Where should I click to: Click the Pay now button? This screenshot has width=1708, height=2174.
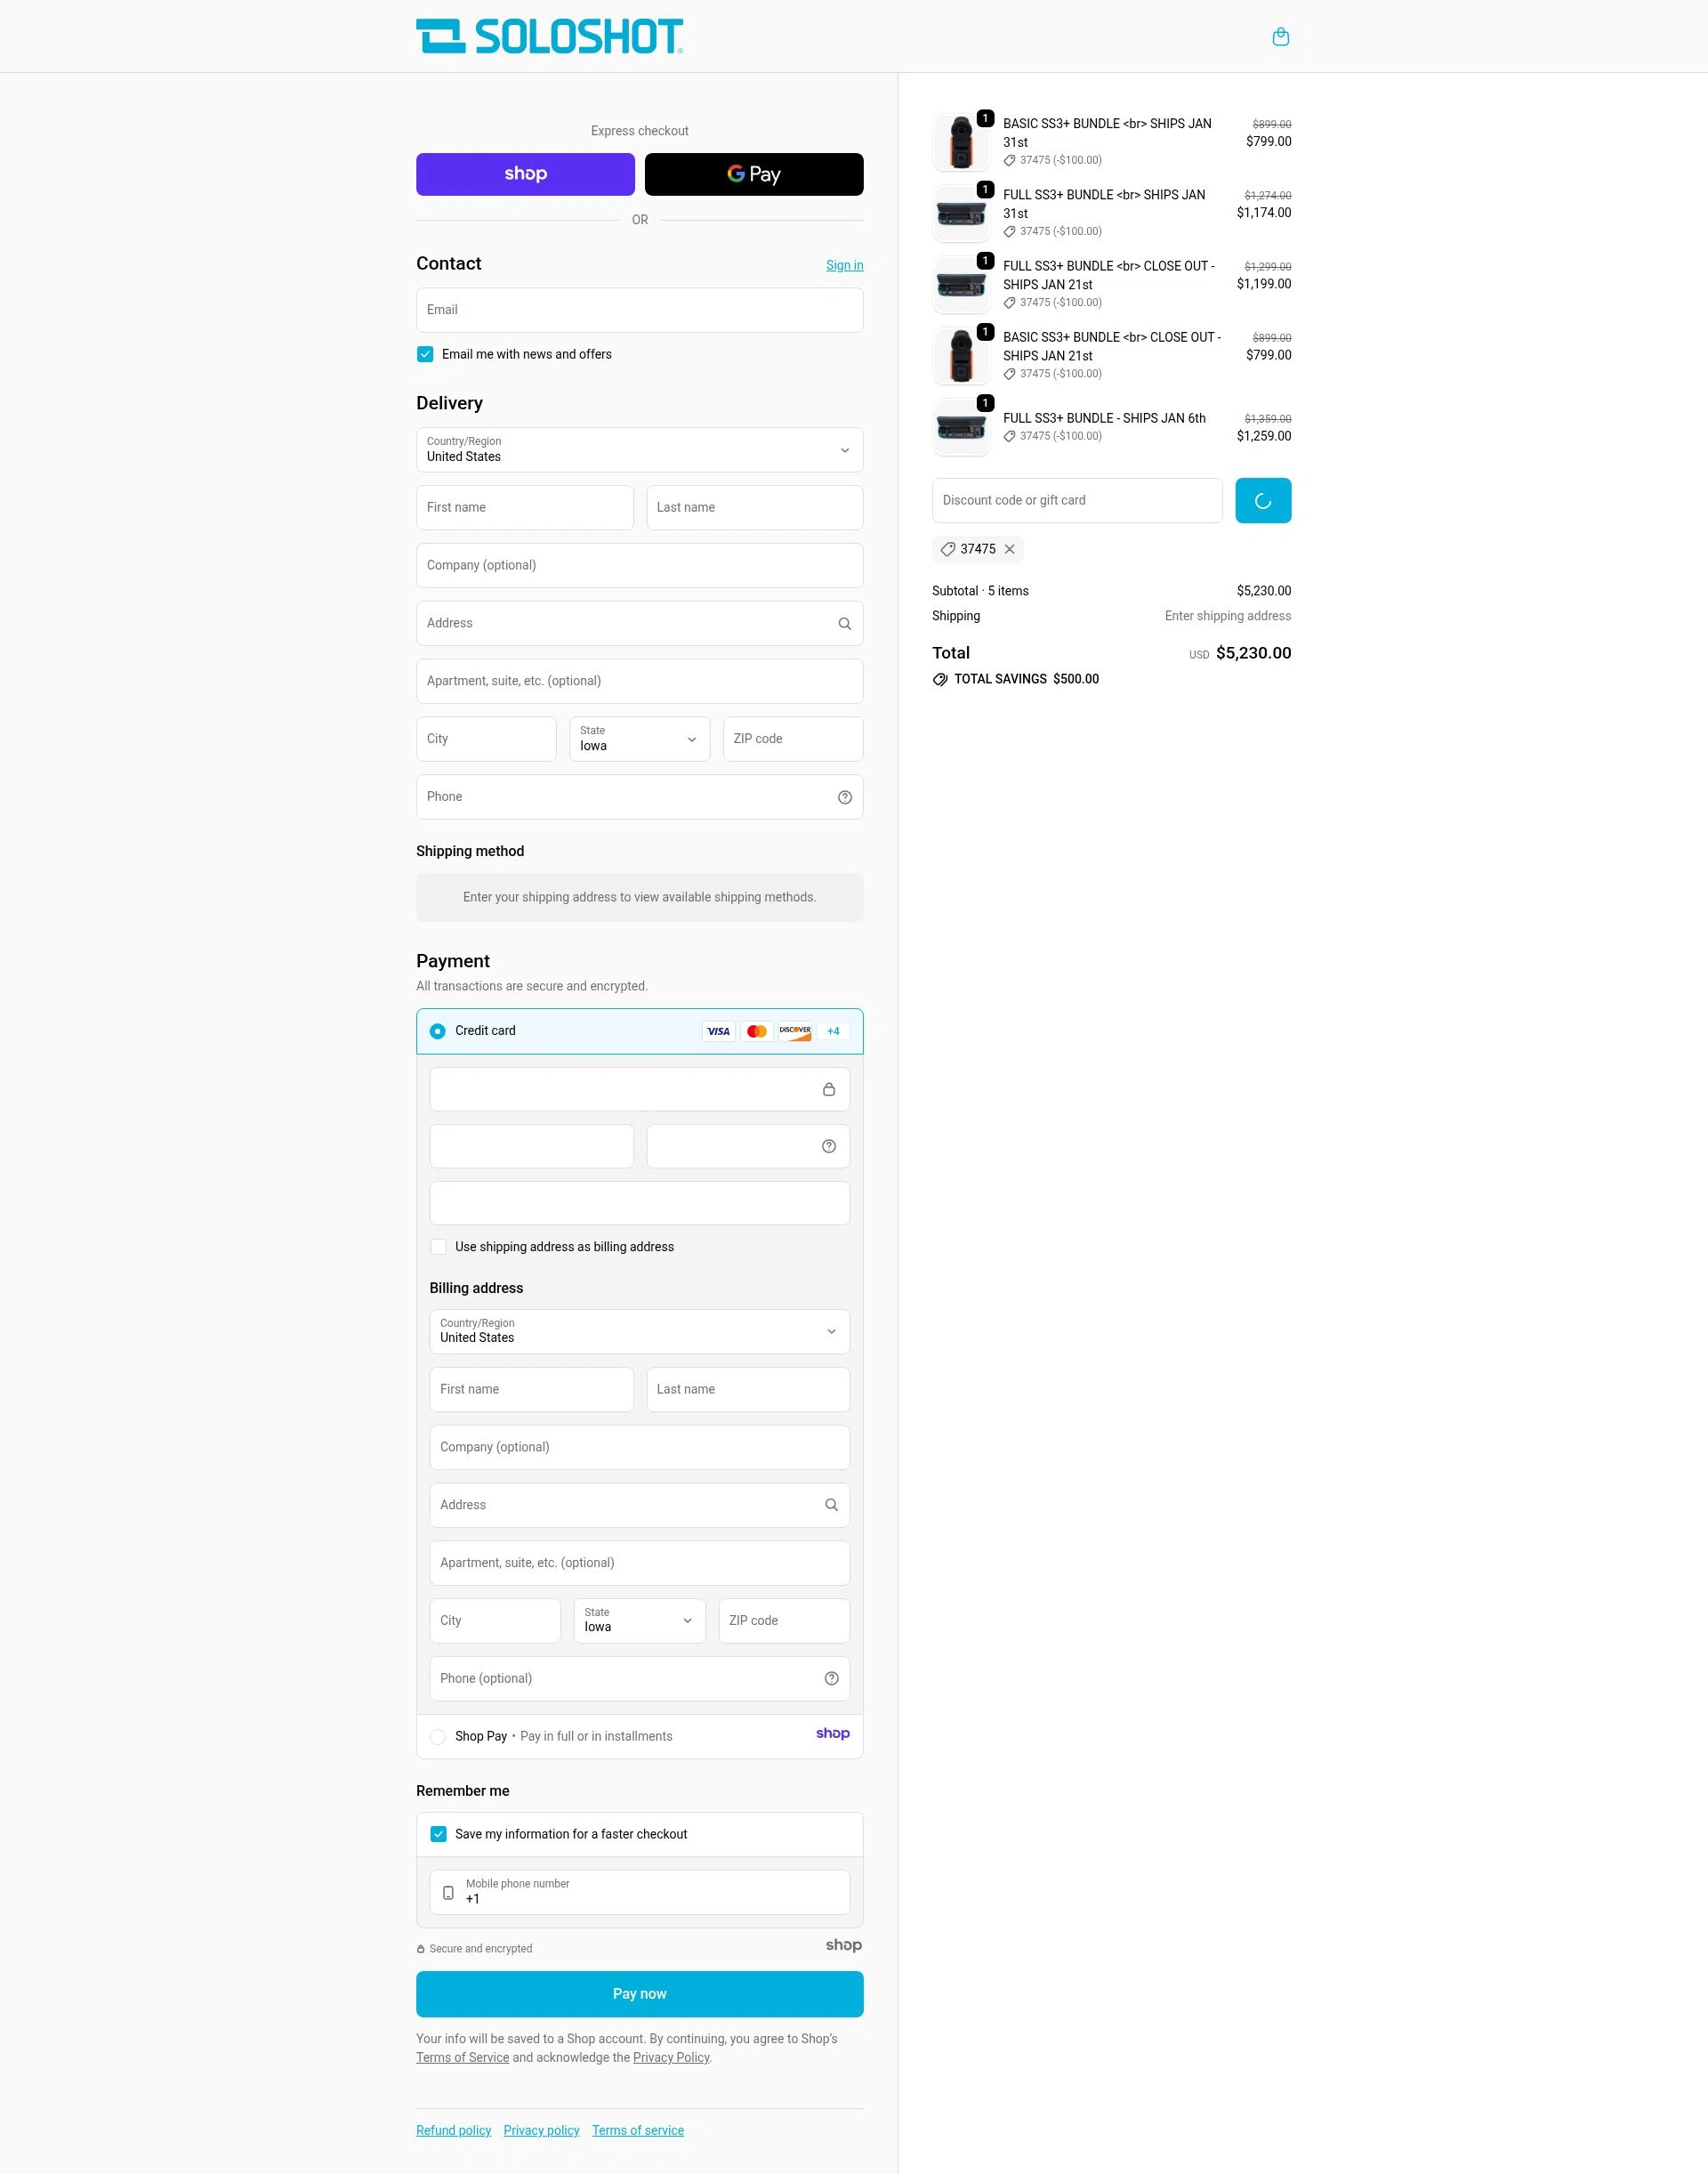click(x=639, y=1993)
